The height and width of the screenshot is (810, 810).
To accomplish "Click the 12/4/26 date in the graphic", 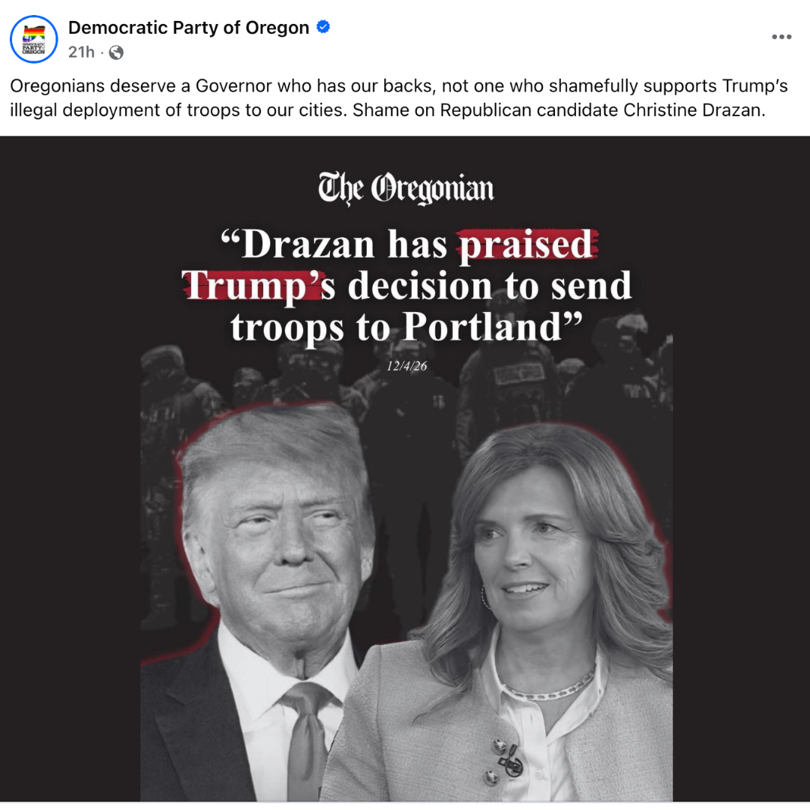I will tap(406, 366).
